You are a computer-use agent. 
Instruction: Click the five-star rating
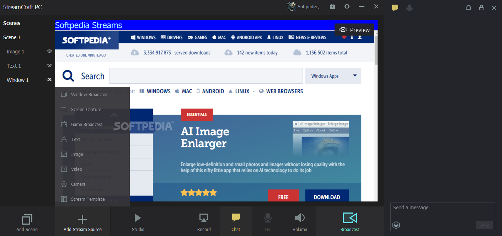pos(198,193)
